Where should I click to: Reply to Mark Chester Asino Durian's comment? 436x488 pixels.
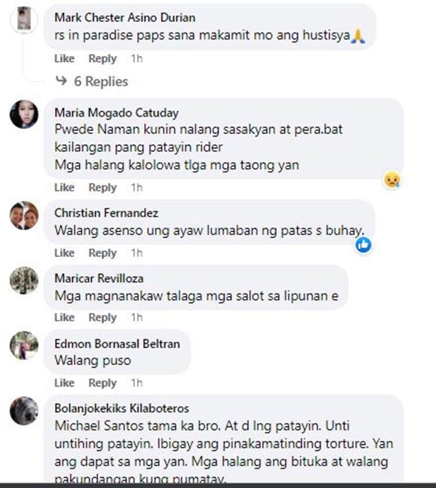click(x=103, y=59)
